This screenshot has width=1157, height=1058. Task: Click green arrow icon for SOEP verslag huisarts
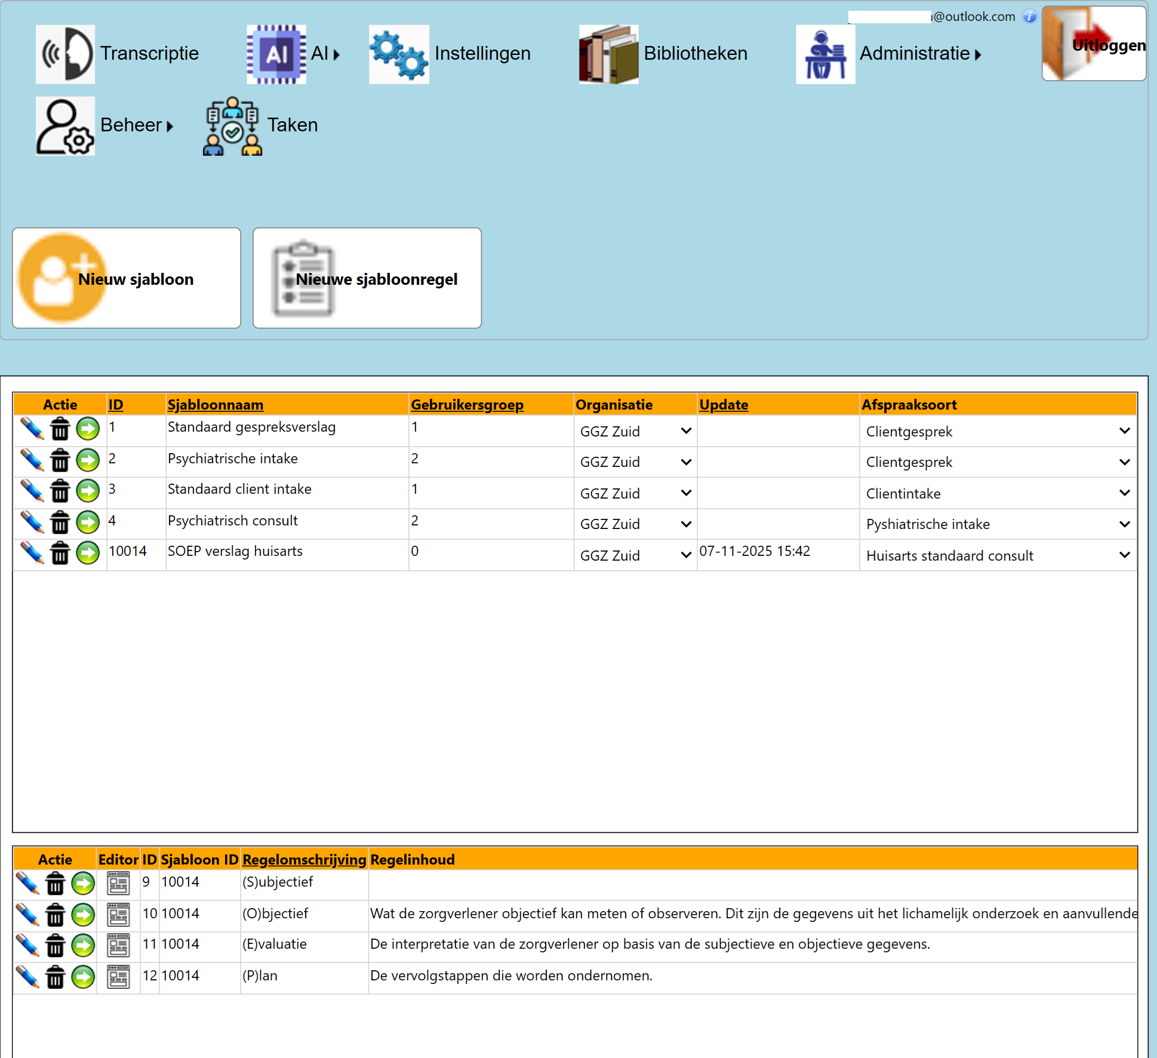click(x=88, y=553)
